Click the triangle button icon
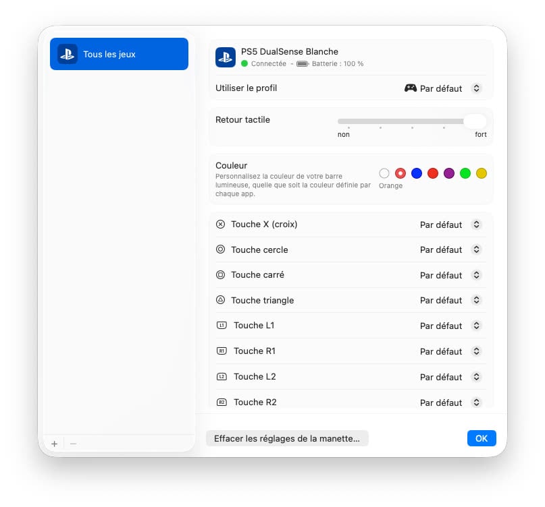Image resolution: width=545 pixels, height=507 pixels. (220, 300)
